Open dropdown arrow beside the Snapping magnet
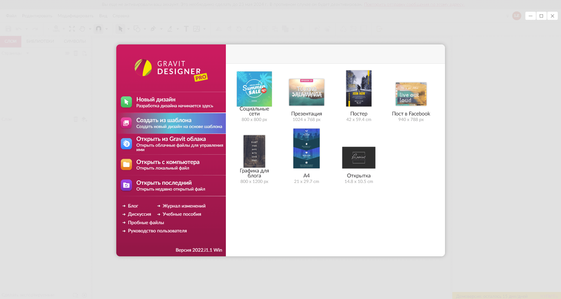The image size is (561, 299). click(x=107, y=29)
